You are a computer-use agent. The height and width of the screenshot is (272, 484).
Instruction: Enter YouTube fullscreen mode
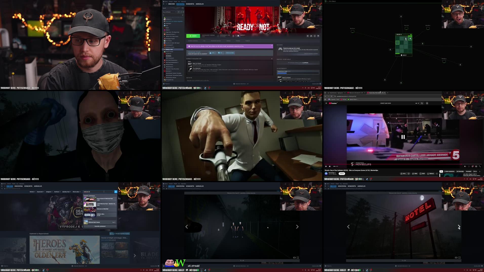tap(480, 166)
